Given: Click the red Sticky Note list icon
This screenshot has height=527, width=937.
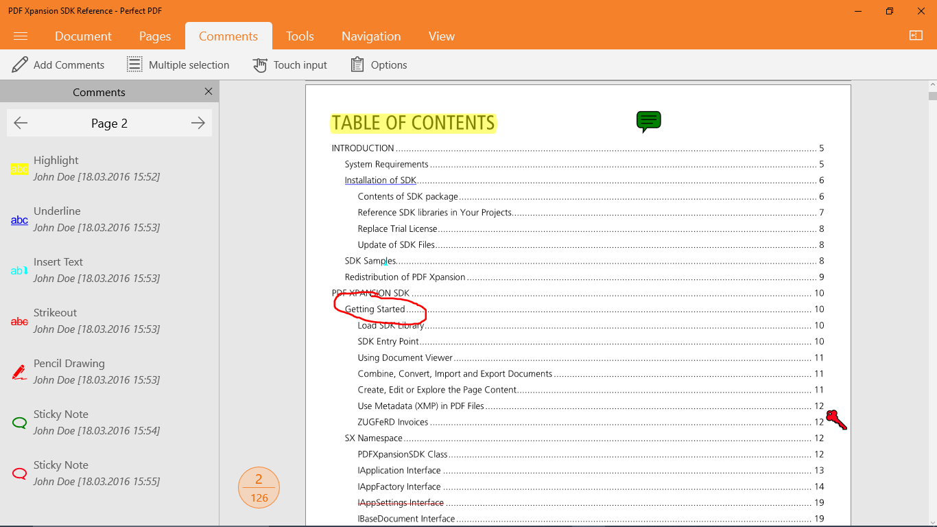Looking at the screenshot, I should point(19,473).
